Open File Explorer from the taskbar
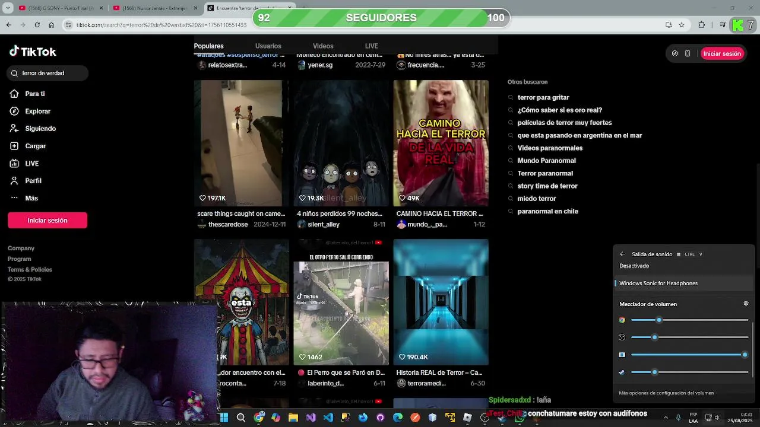This screenshot has height=427, width=760. pyautogui.click(x=293, y=418)
